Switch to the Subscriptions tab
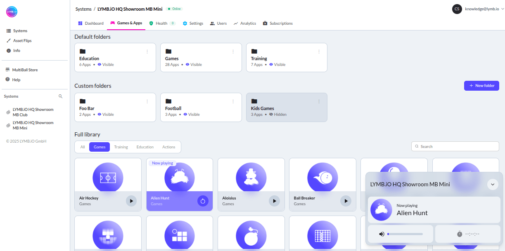Image resolution: width=505 pixels, height=251 pixels. pos(277,23)
